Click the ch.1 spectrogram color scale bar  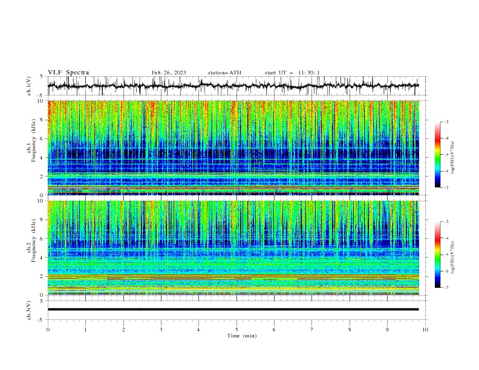pyautogui.click(x=438, y=155)
